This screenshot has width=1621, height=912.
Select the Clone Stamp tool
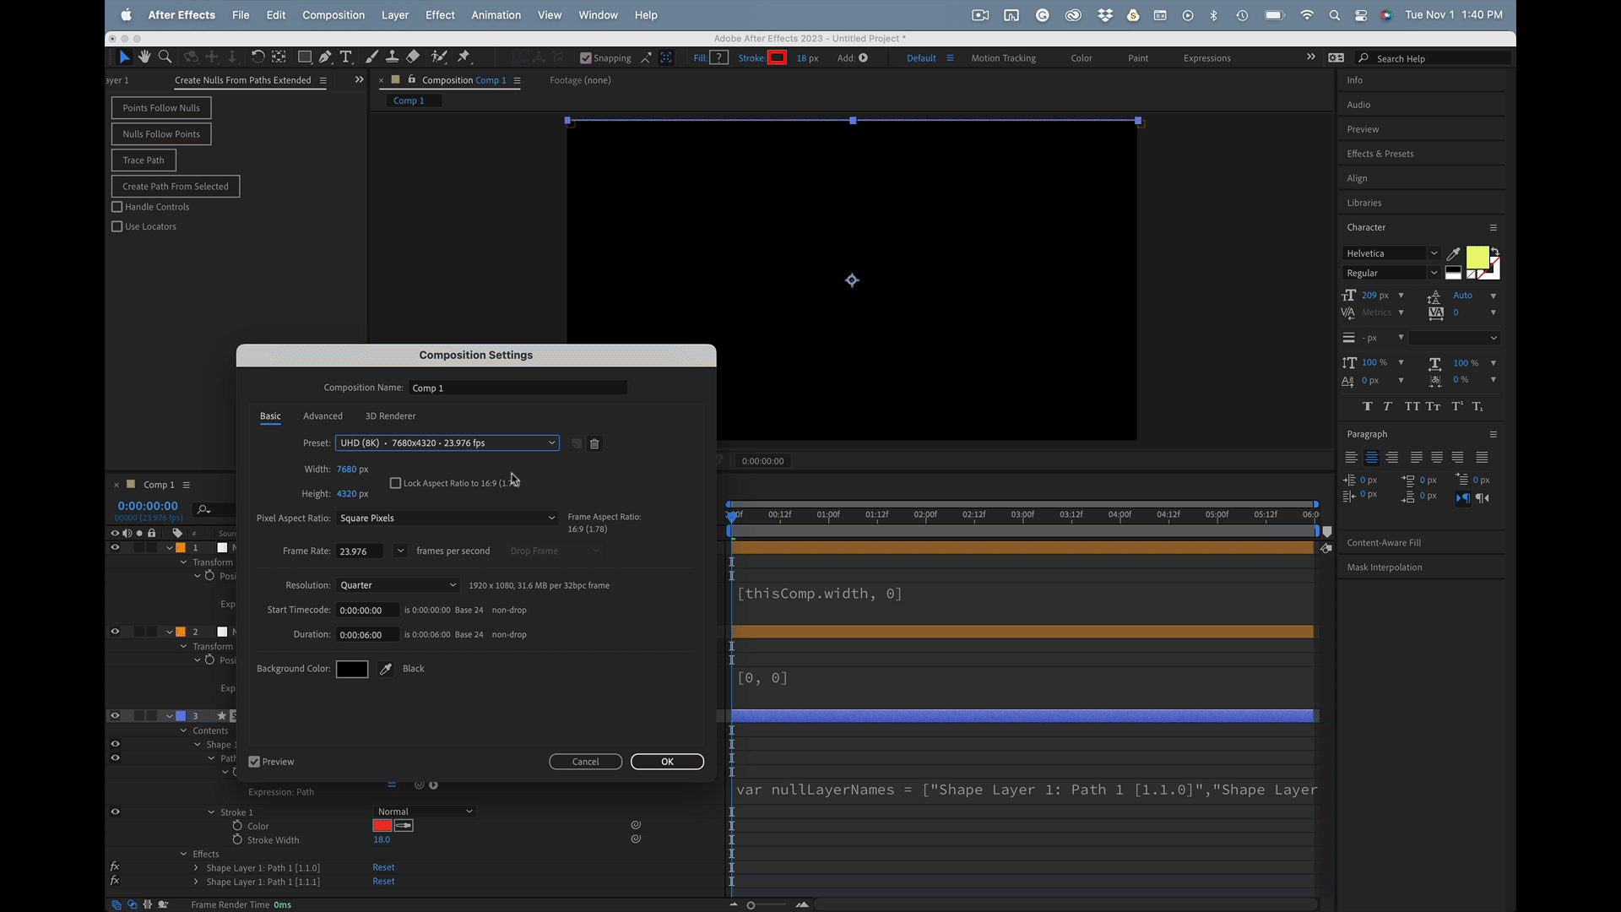tap(392, 57)
